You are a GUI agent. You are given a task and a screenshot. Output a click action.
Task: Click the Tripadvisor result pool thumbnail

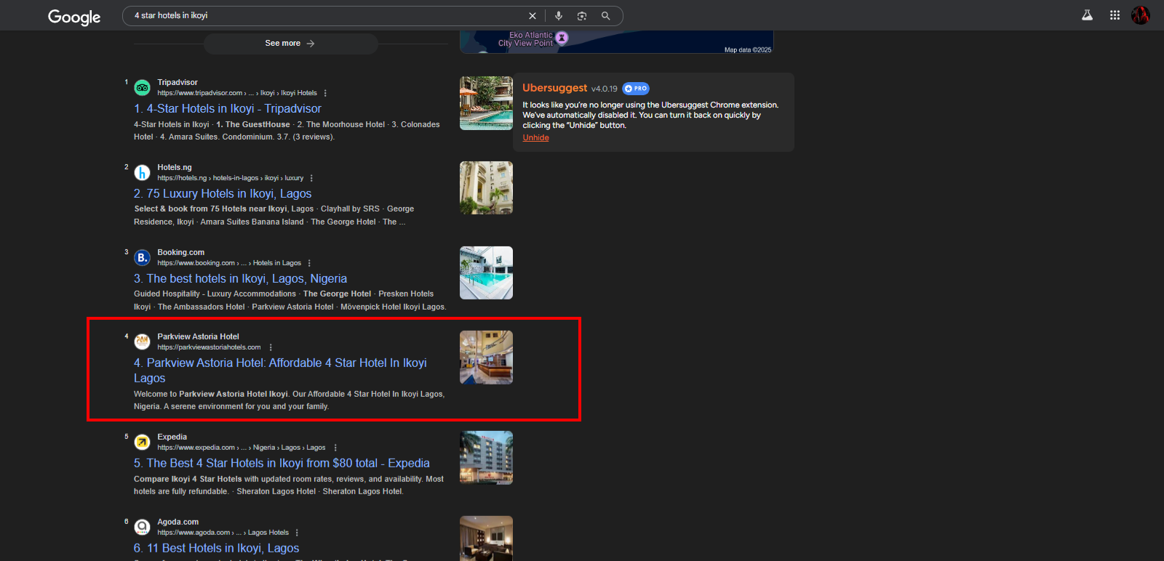tap(486, 103)
